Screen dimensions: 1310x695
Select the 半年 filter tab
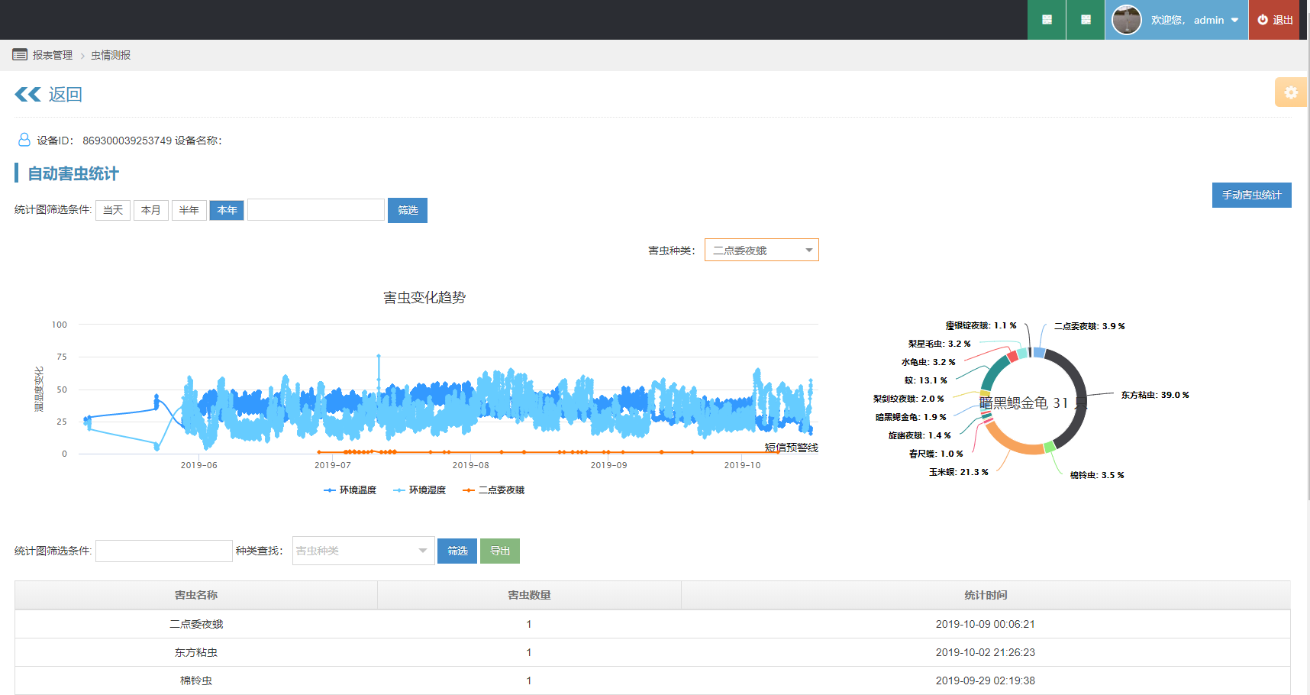pyautogui.click(x=189, y=210)
